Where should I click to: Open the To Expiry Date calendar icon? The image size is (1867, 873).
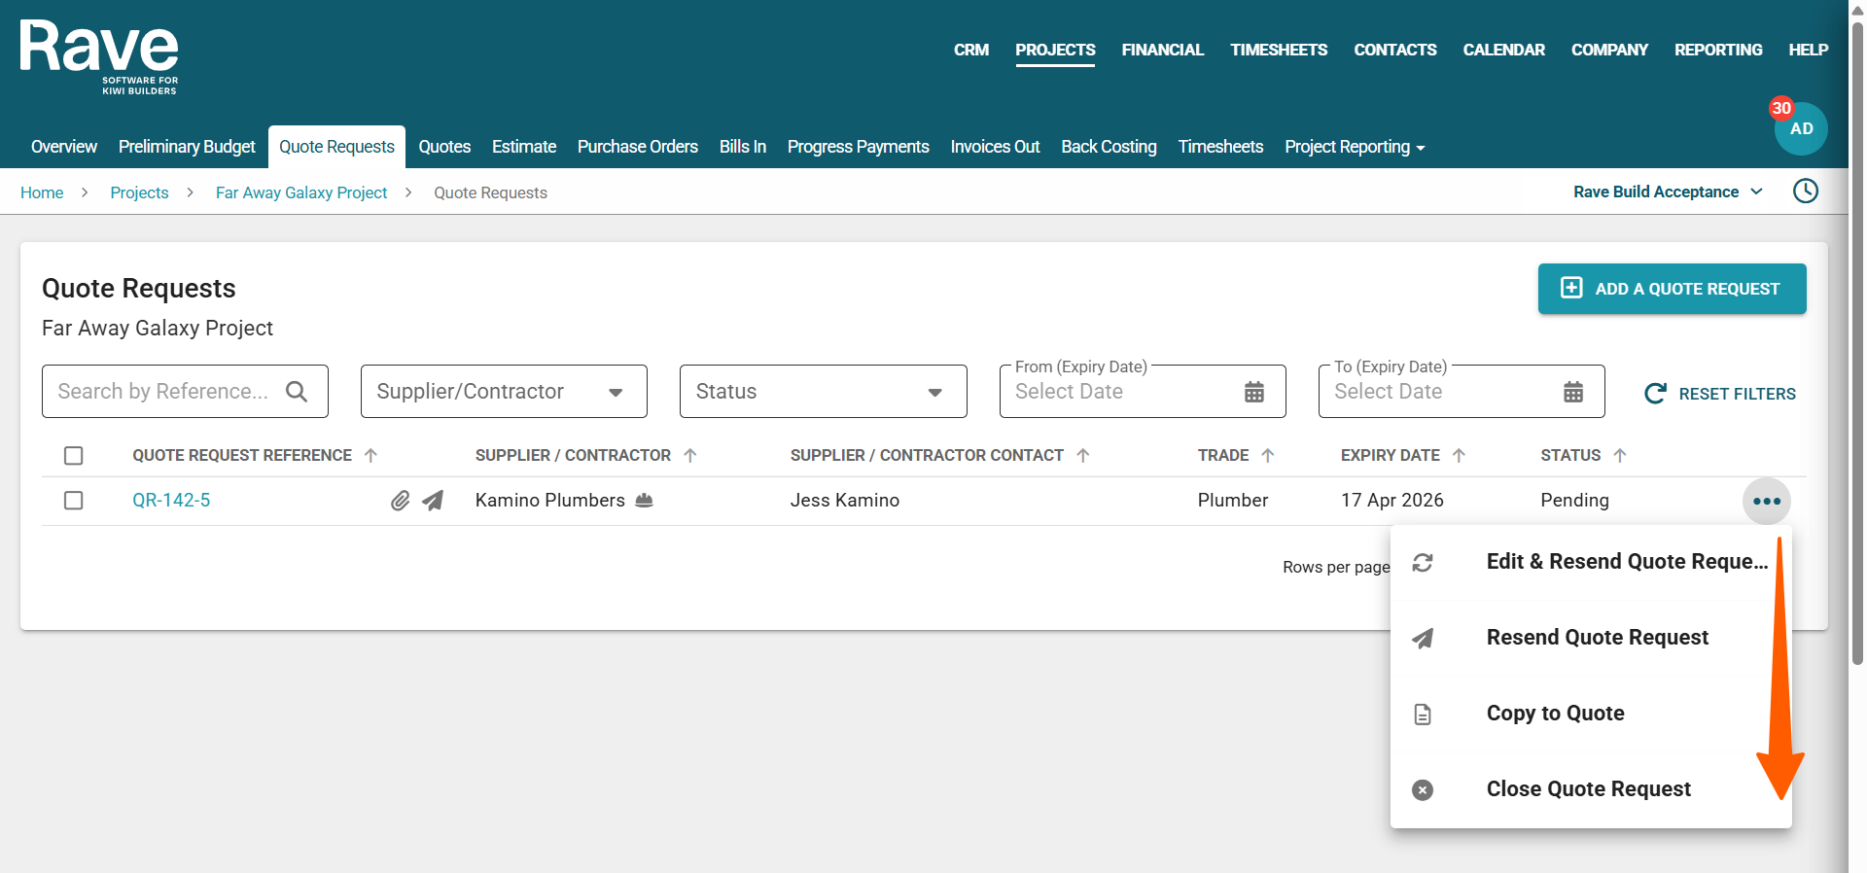pyautogui.click(x=1572, y=392)
